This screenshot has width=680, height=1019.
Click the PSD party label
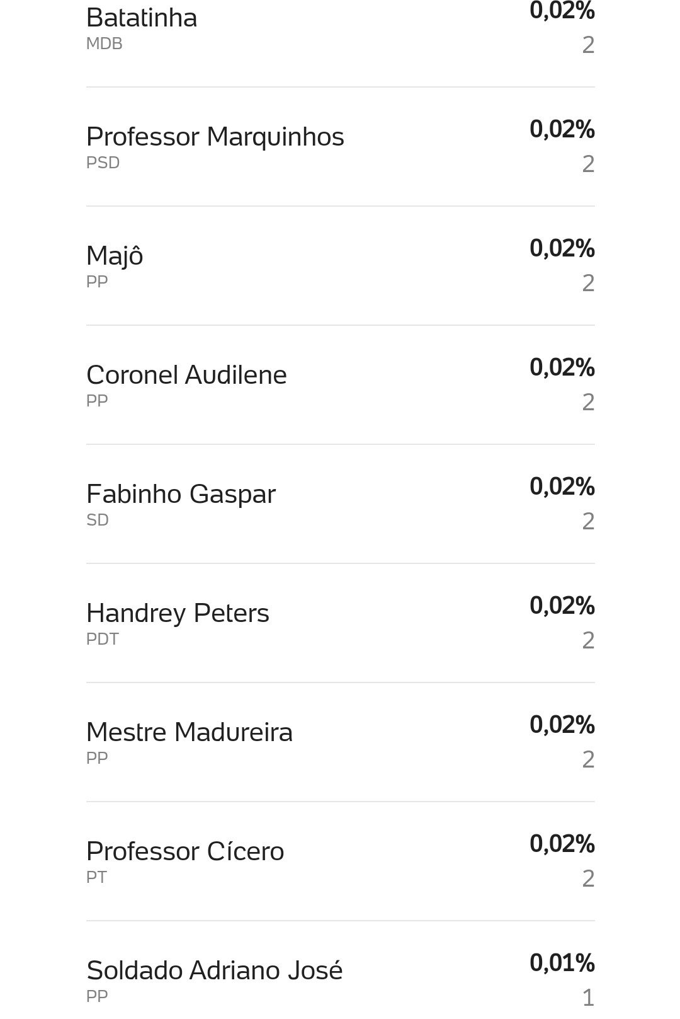[103, 163]
